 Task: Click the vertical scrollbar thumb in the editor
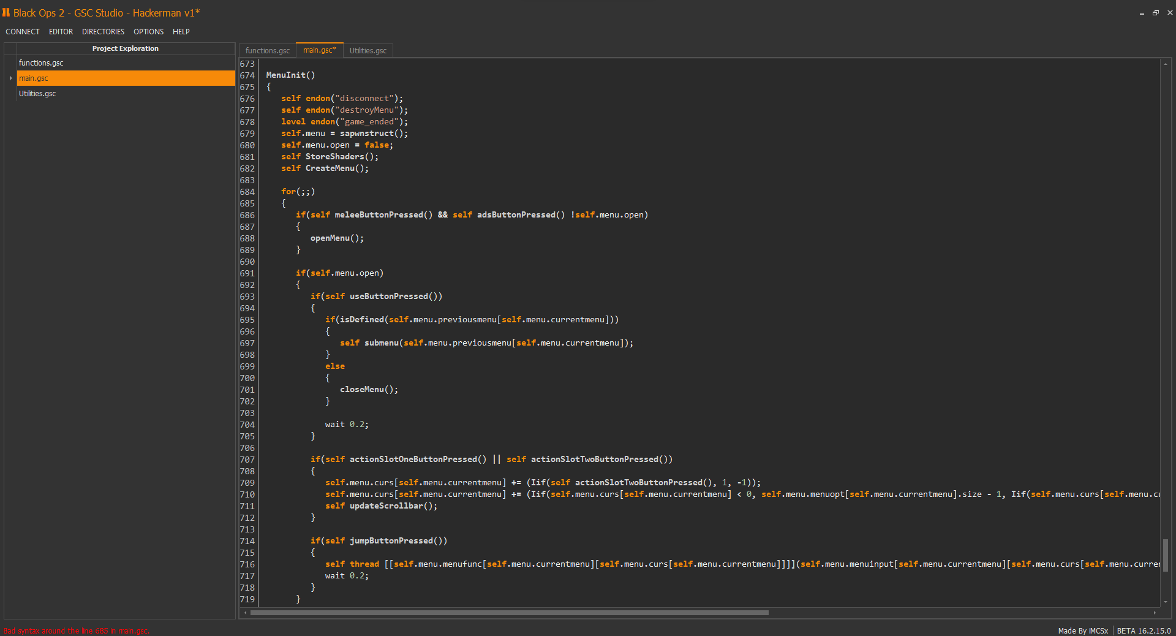coord(1165,555)
